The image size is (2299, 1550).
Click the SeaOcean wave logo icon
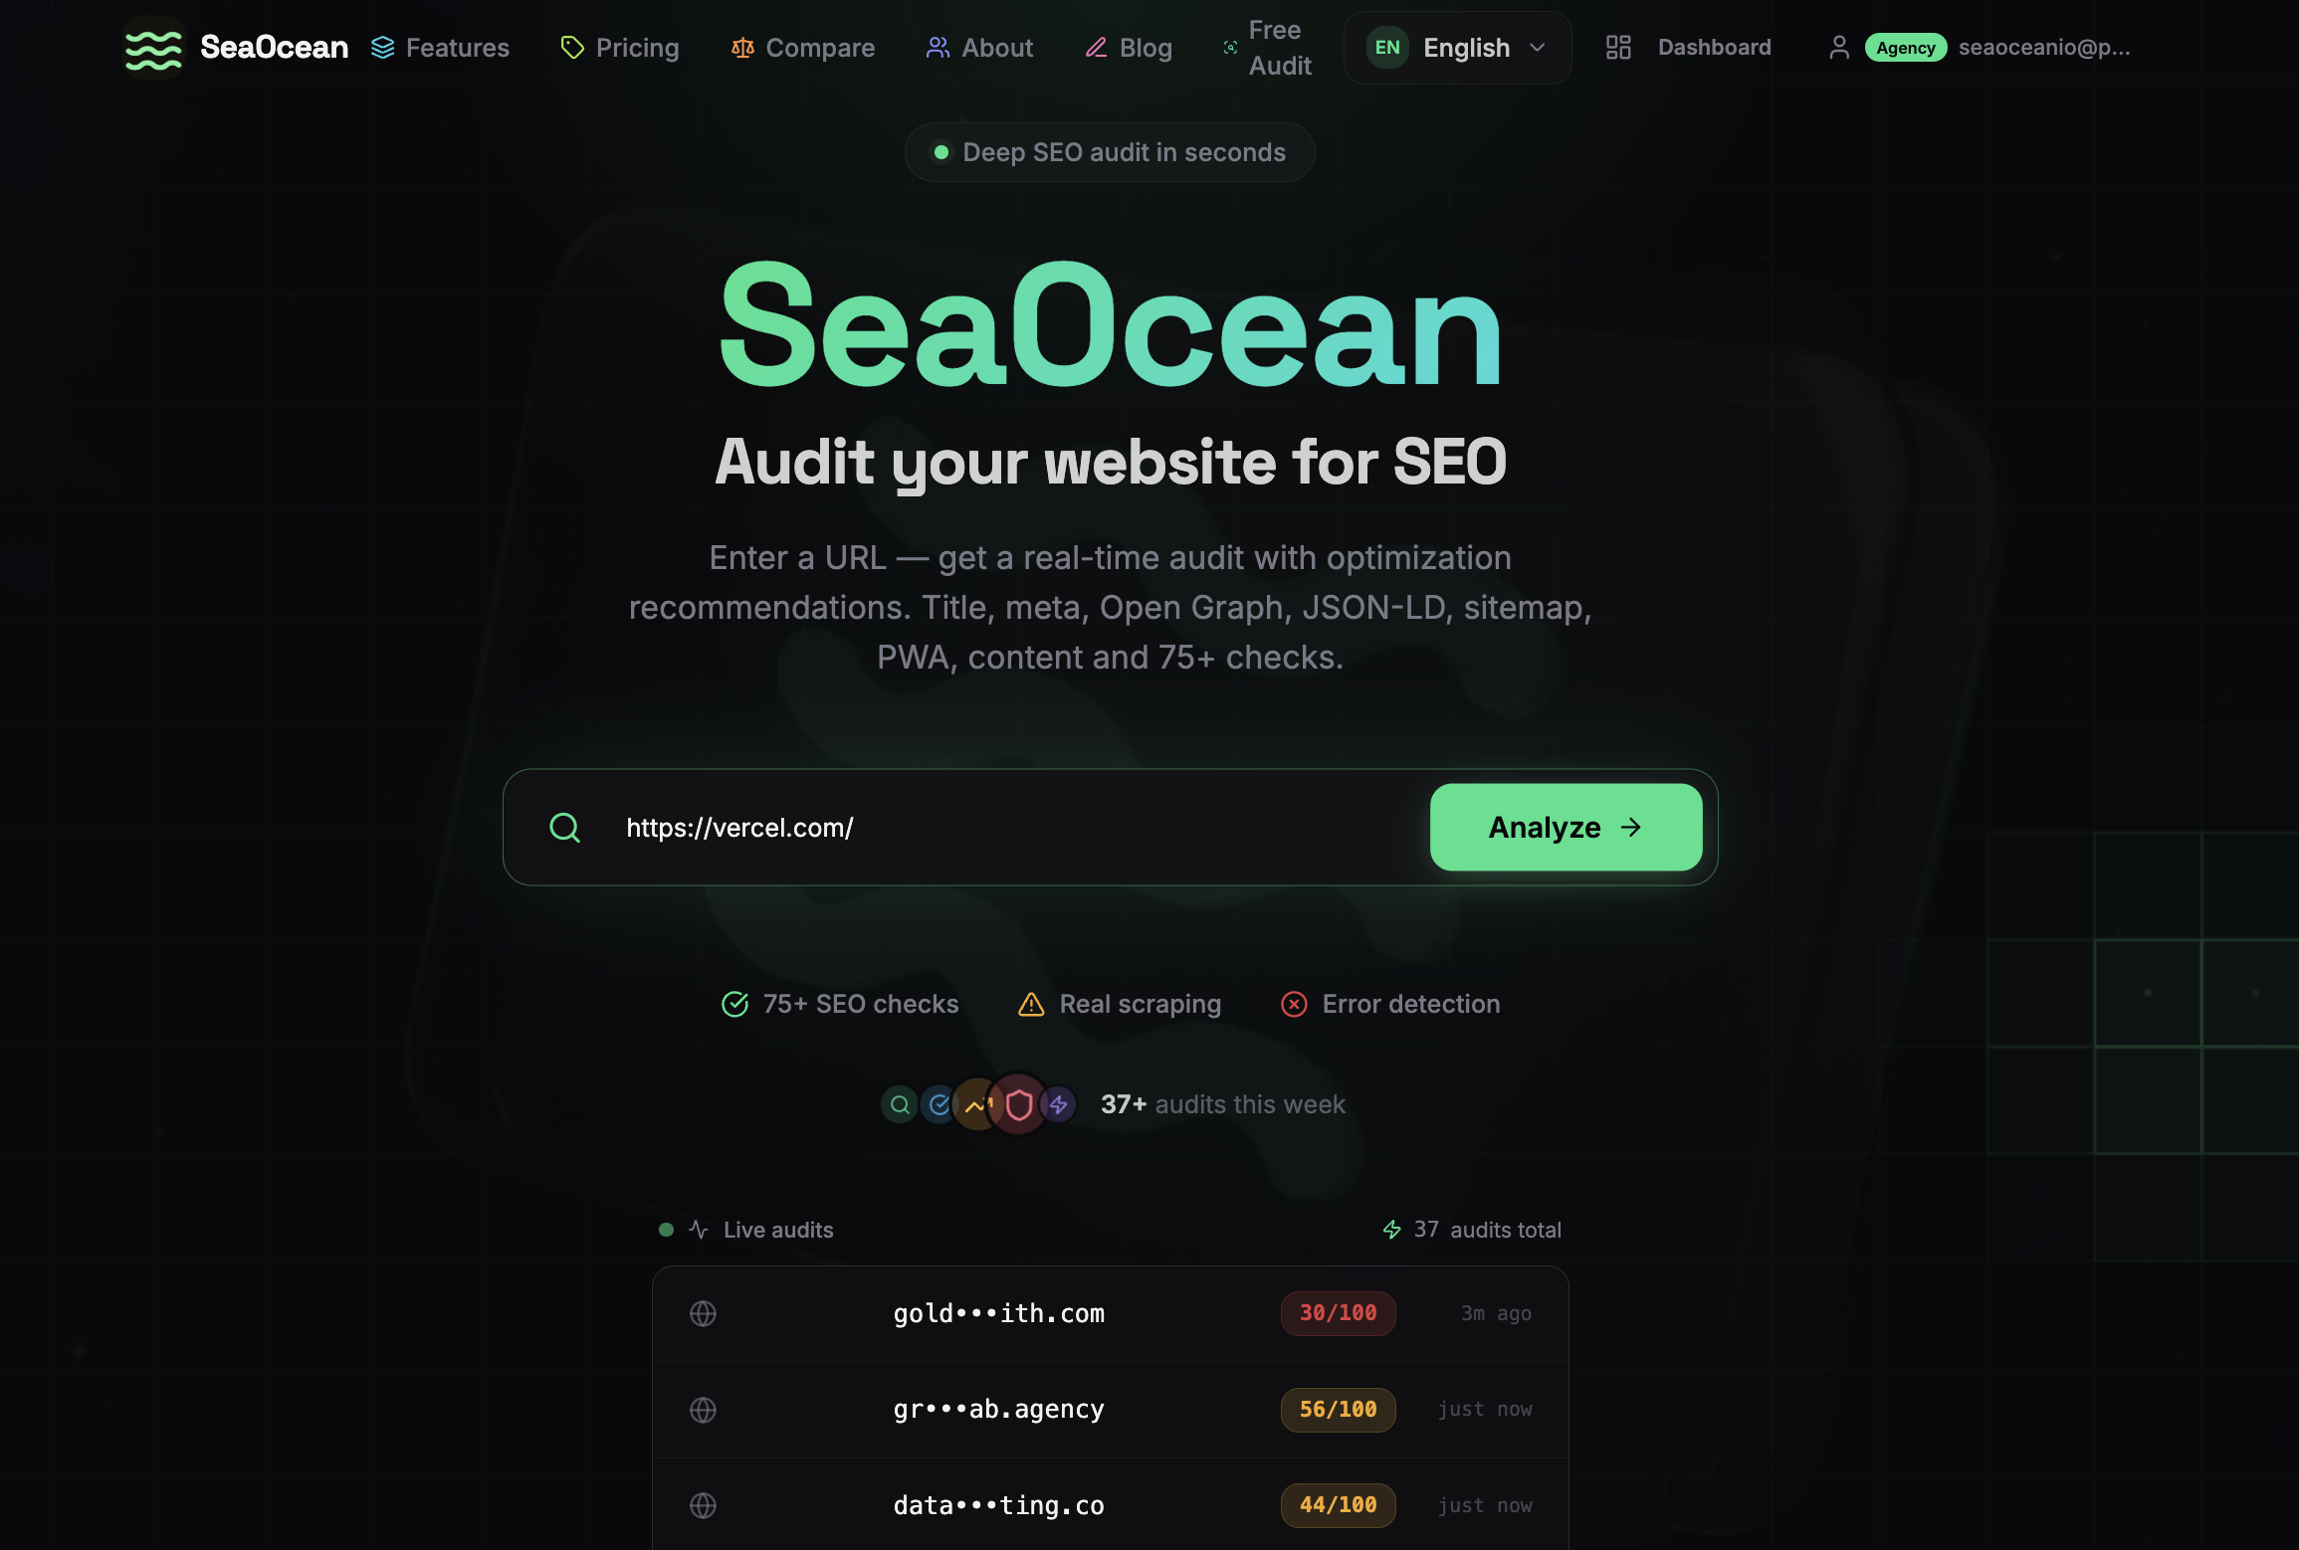pyautogui.click(x=153, y=48)
